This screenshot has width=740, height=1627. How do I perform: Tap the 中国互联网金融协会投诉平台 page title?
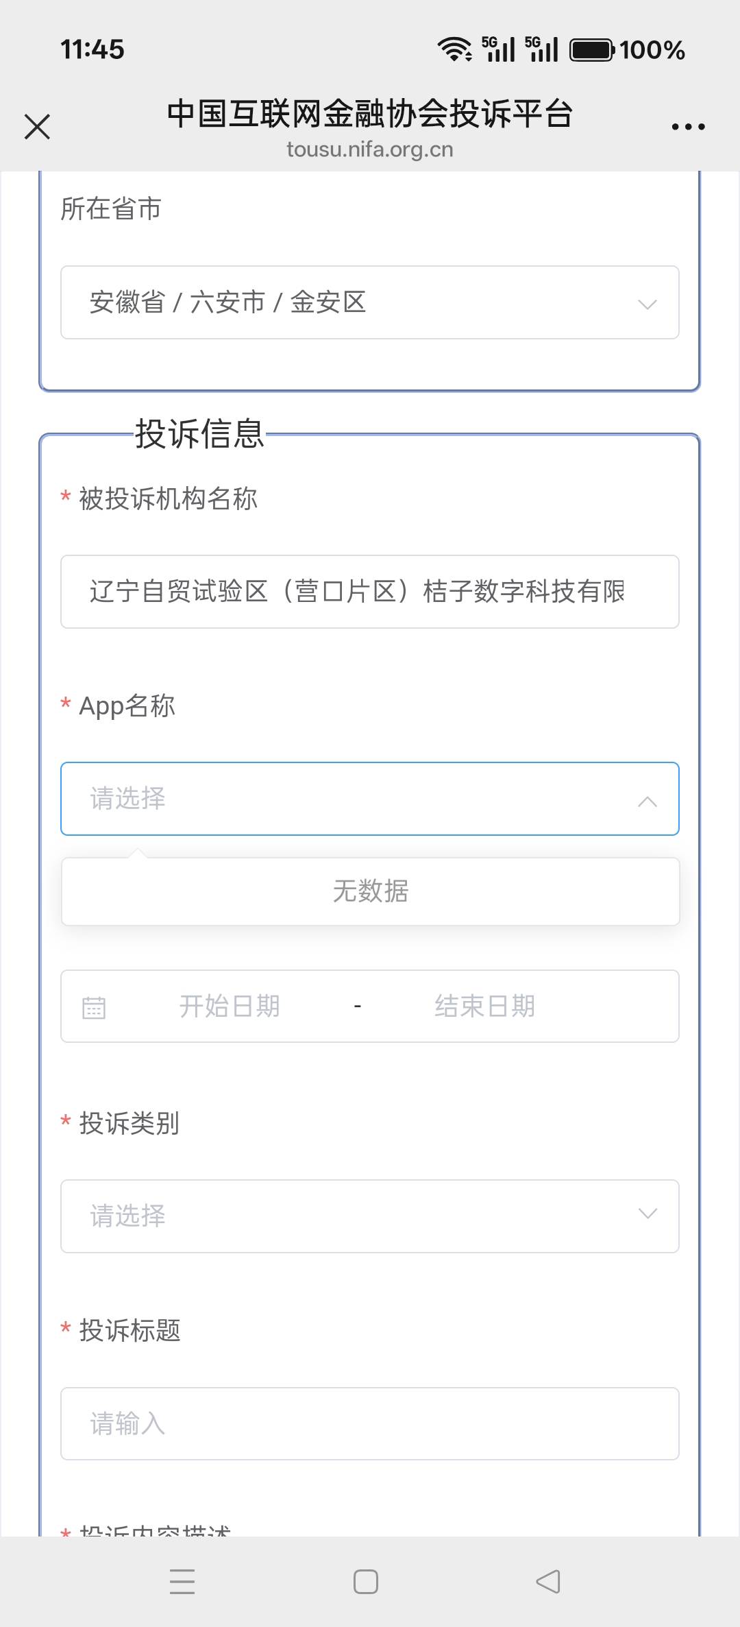point(370,114)
